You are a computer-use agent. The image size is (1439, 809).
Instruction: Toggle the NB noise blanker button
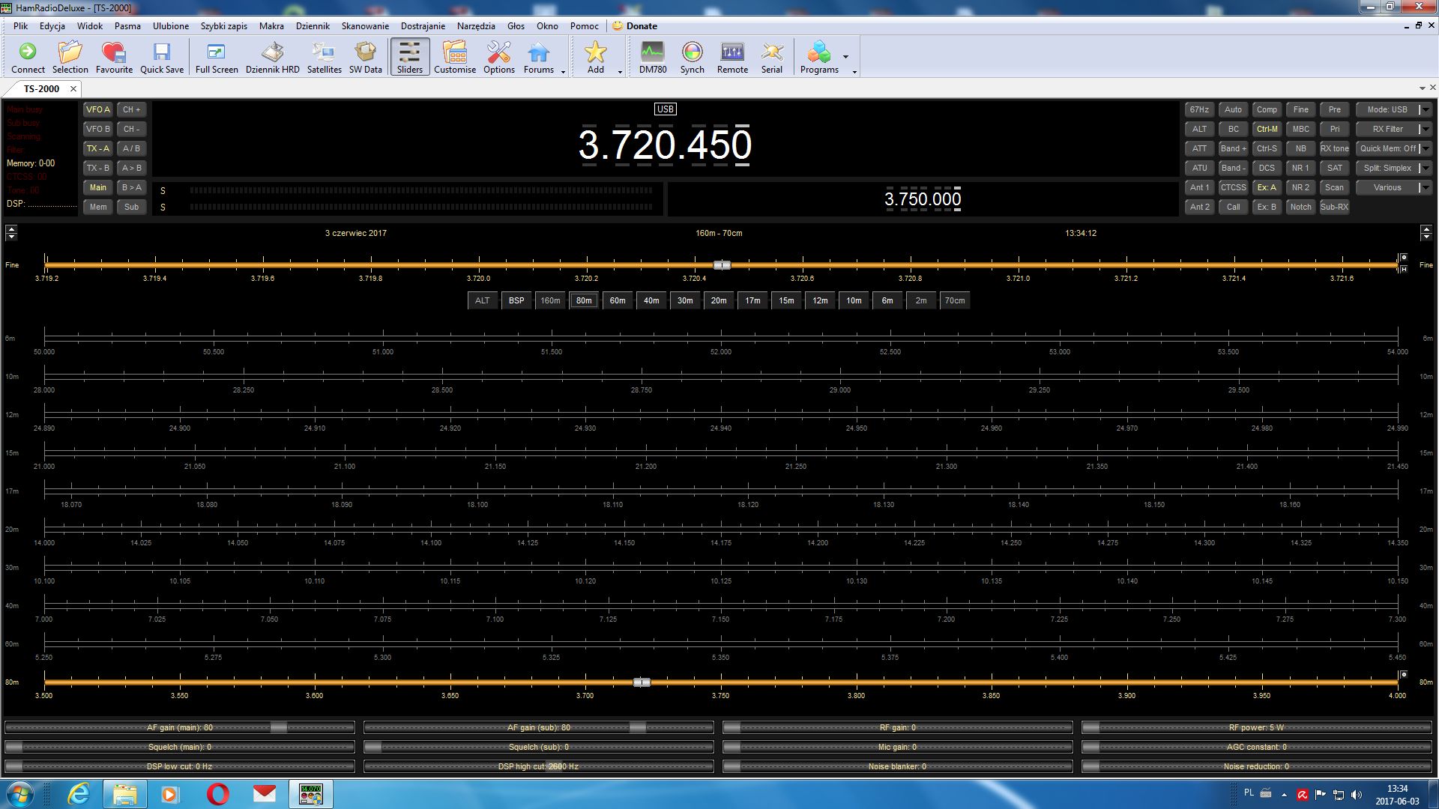[x=1300, y=148]
